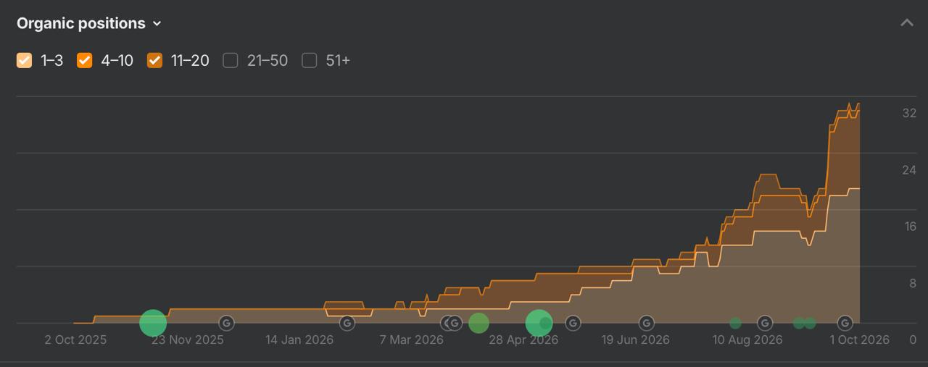Select large green marker near 23 Nov 2025
Screen dimensions: 928x367
153,323
